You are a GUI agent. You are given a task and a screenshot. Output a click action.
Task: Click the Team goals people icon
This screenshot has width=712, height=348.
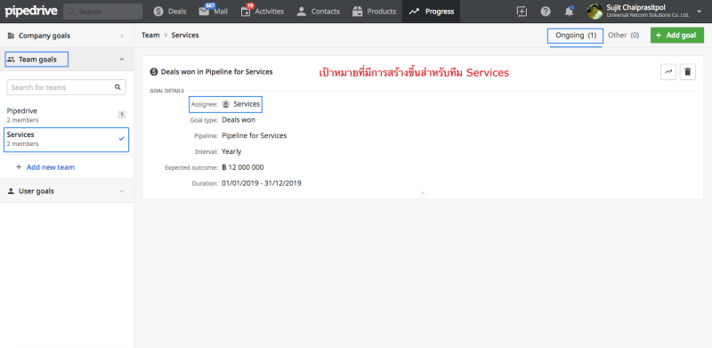click(11, 59)
